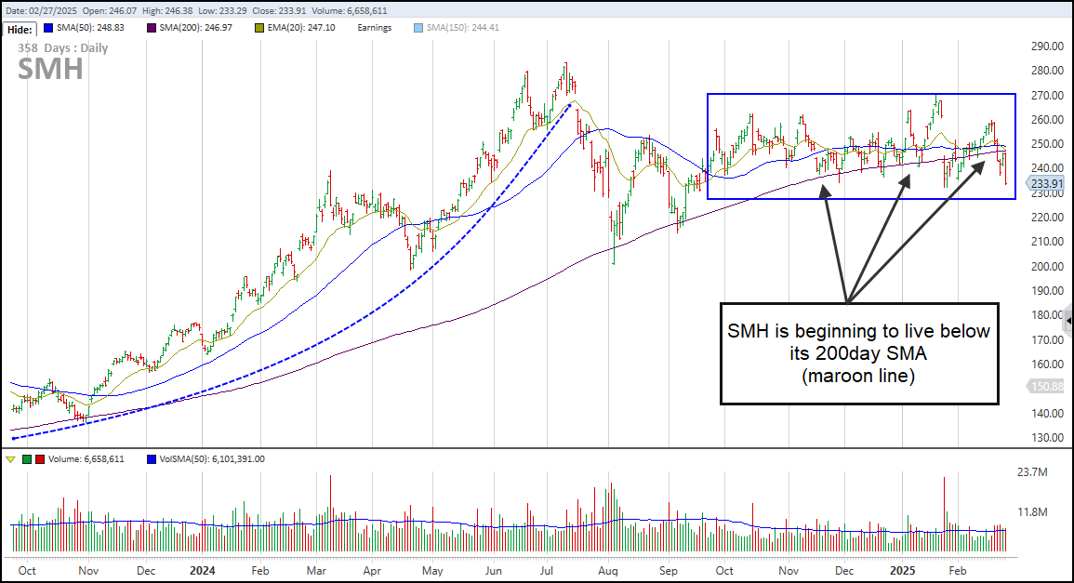
Task: Click the Sep label on the date axis
Action: coord(669,571)
